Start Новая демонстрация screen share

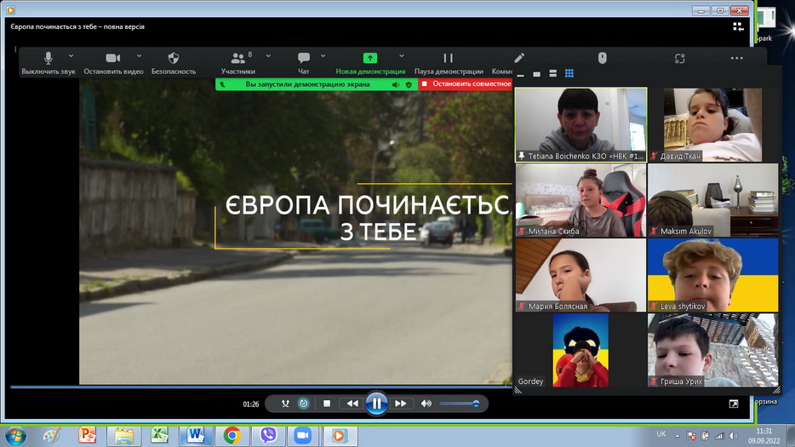pos(369,63)
